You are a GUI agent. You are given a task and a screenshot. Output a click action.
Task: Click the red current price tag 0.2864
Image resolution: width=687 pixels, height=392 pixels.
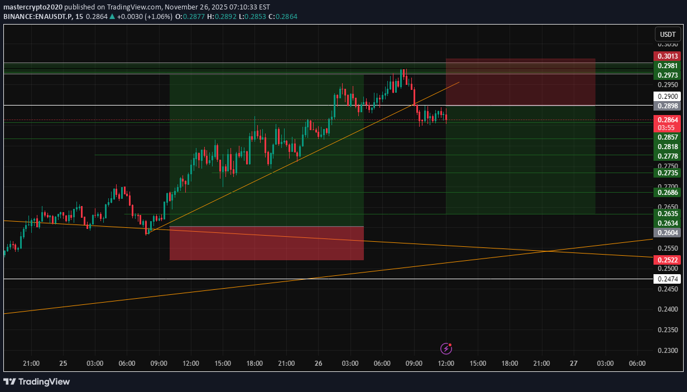pyautogui.click(x=667, y=119)
